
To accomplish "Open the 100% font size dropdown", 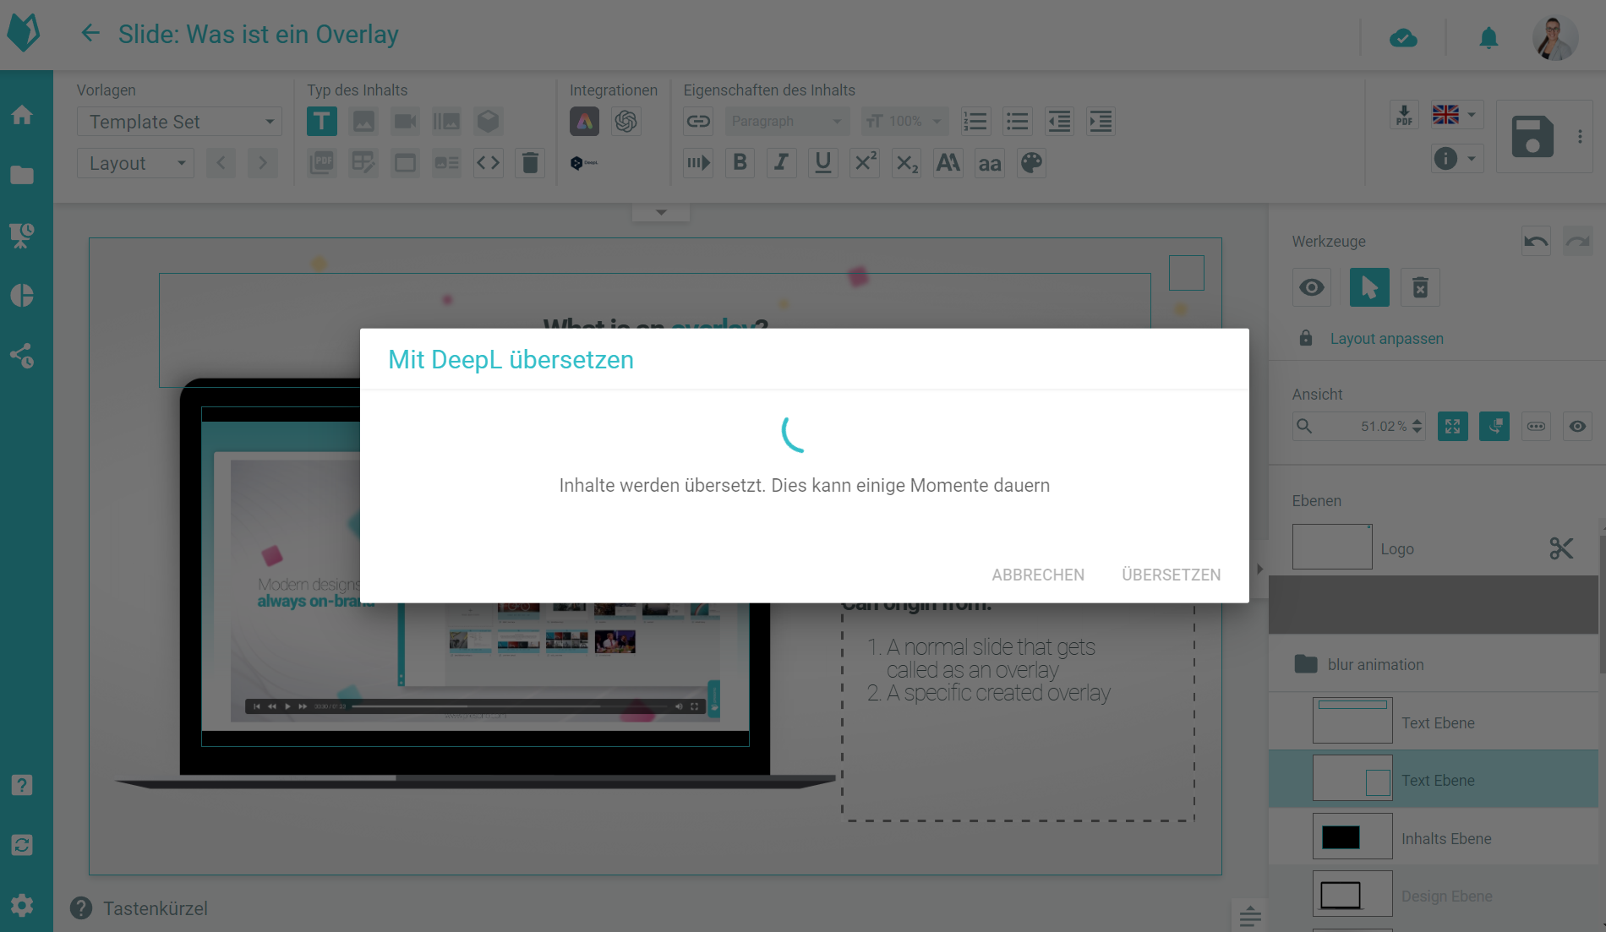I will (x=905, y=122).
